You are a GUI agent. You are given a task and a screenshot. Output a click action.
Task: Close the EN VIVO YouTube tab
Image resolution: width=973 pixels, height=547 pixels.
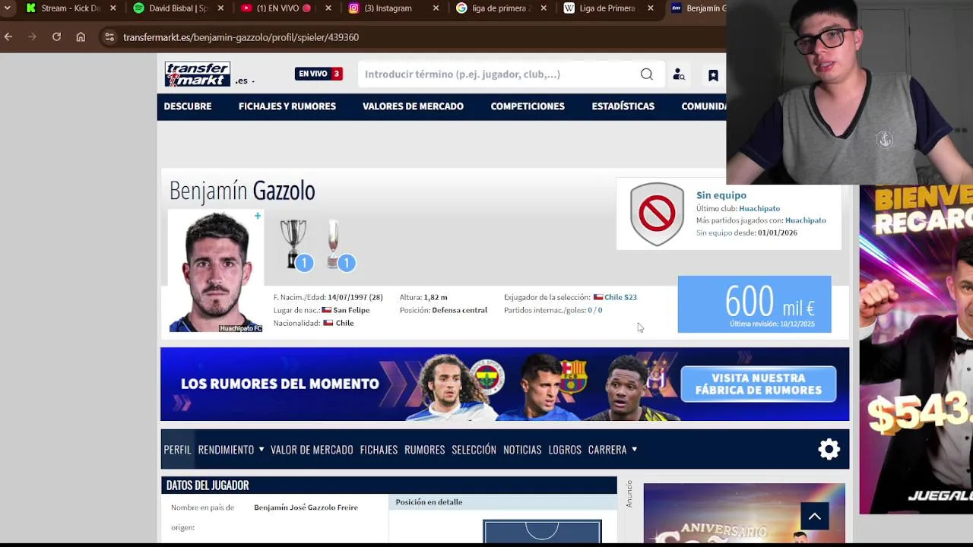(x=328, y=8)
